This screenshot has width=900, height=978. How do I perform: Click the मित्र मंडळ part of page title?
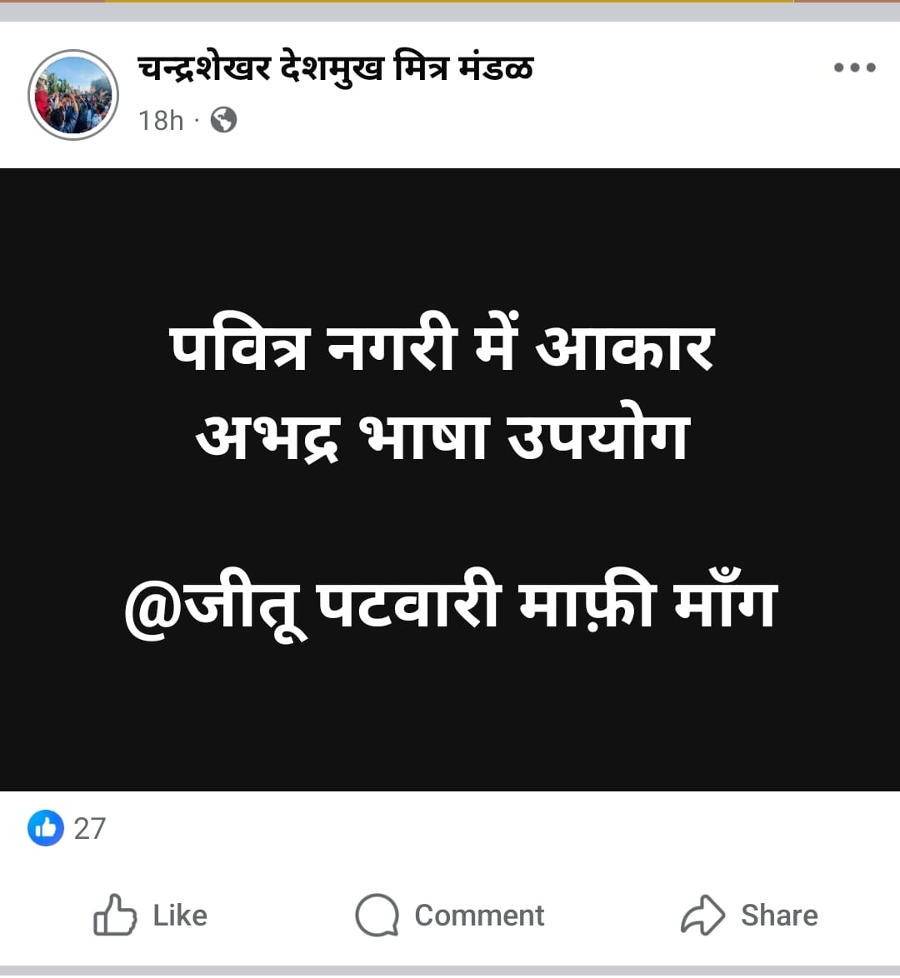463,68
